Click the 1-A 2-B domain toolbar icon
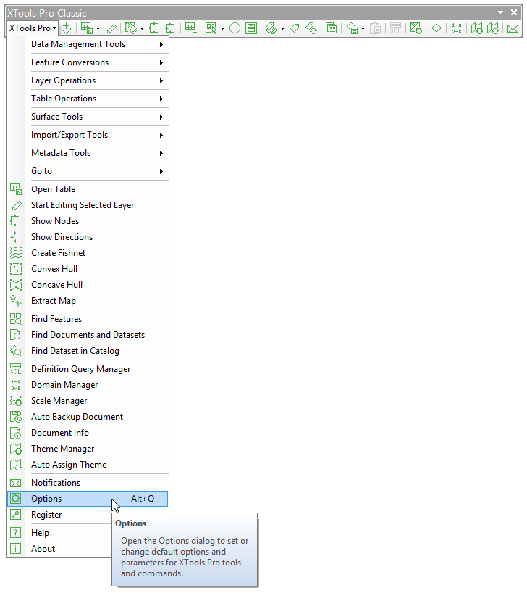The width and height of the screenshot is (527, 593). (457, 28)
